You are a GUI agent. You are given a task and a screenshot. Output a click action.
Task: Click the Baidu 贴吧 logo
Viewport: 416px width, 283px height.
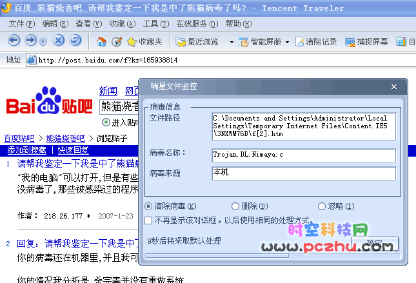50,101
